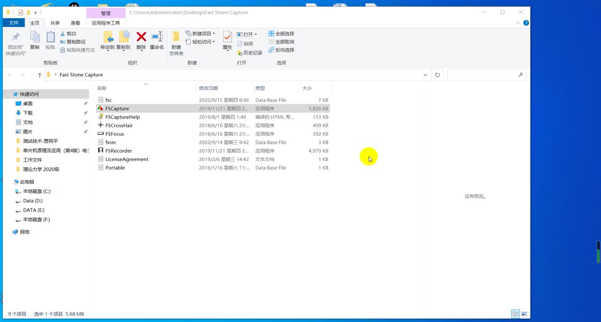The width and height of the screenshot is (601, 322).
Task: Click Fast Stone Capture breadcrumb in address bar
Action: 81,75
